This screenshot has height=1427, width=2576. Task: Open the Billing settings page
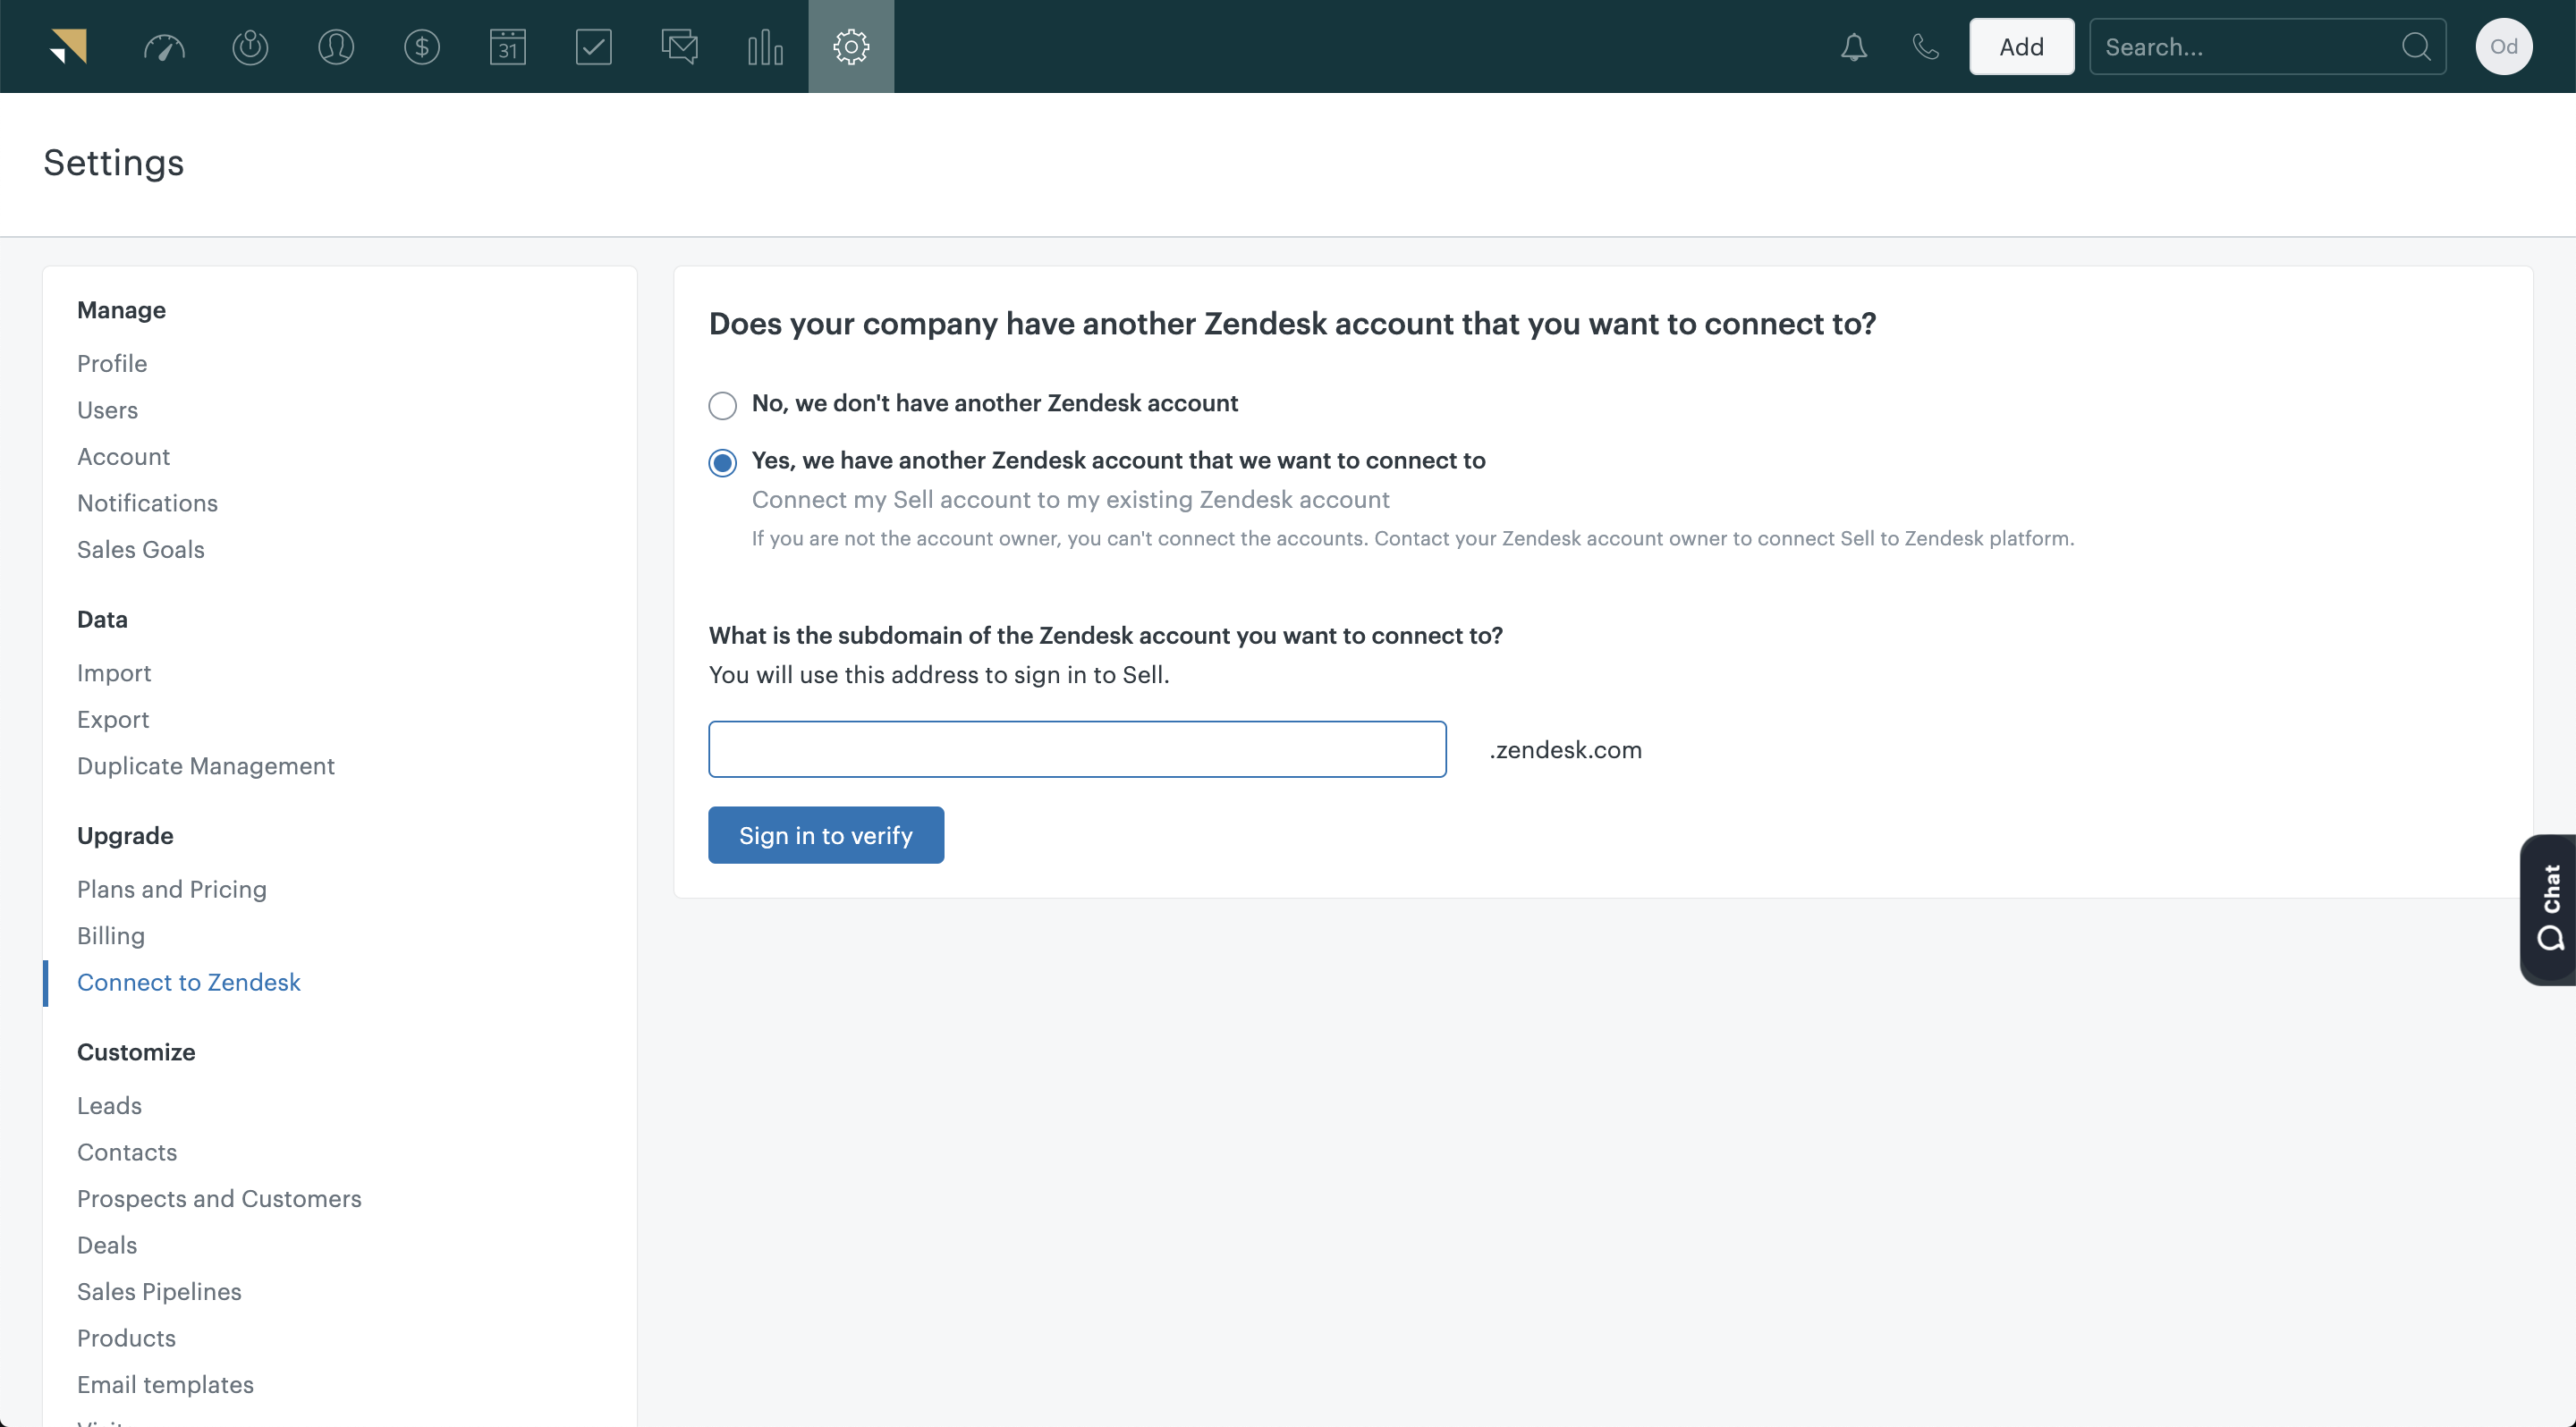click(109, 933)
